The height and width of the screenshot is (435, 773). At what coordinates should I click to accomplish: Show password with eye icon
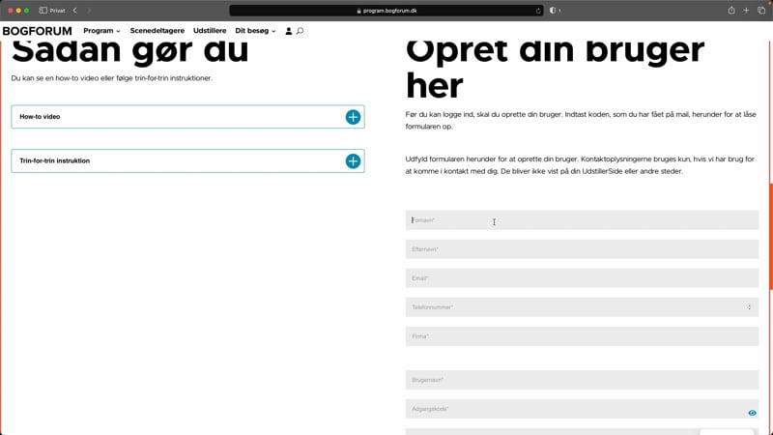coord(752,413)
